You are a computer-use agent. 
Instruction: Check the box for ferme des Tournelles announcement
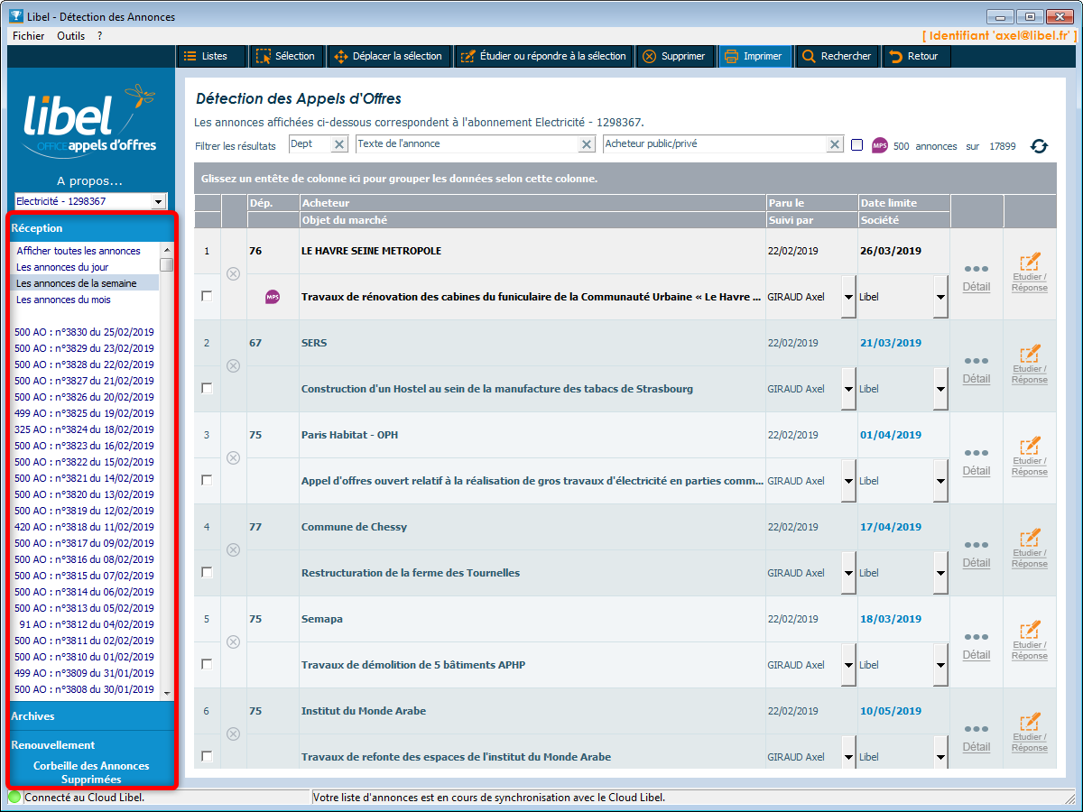[x=207, y=573]
